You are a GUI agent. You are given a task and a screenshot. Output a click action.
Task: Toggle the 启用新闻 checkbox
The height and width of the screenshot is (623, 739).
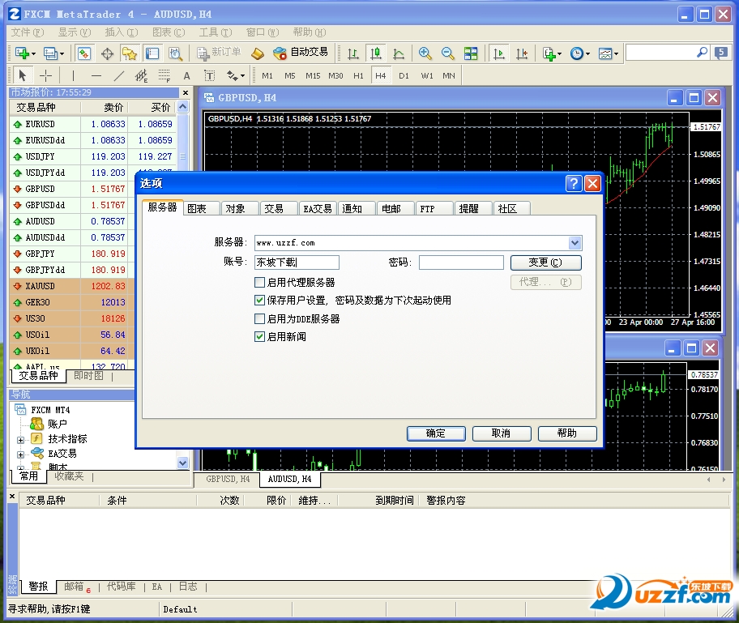260,336
